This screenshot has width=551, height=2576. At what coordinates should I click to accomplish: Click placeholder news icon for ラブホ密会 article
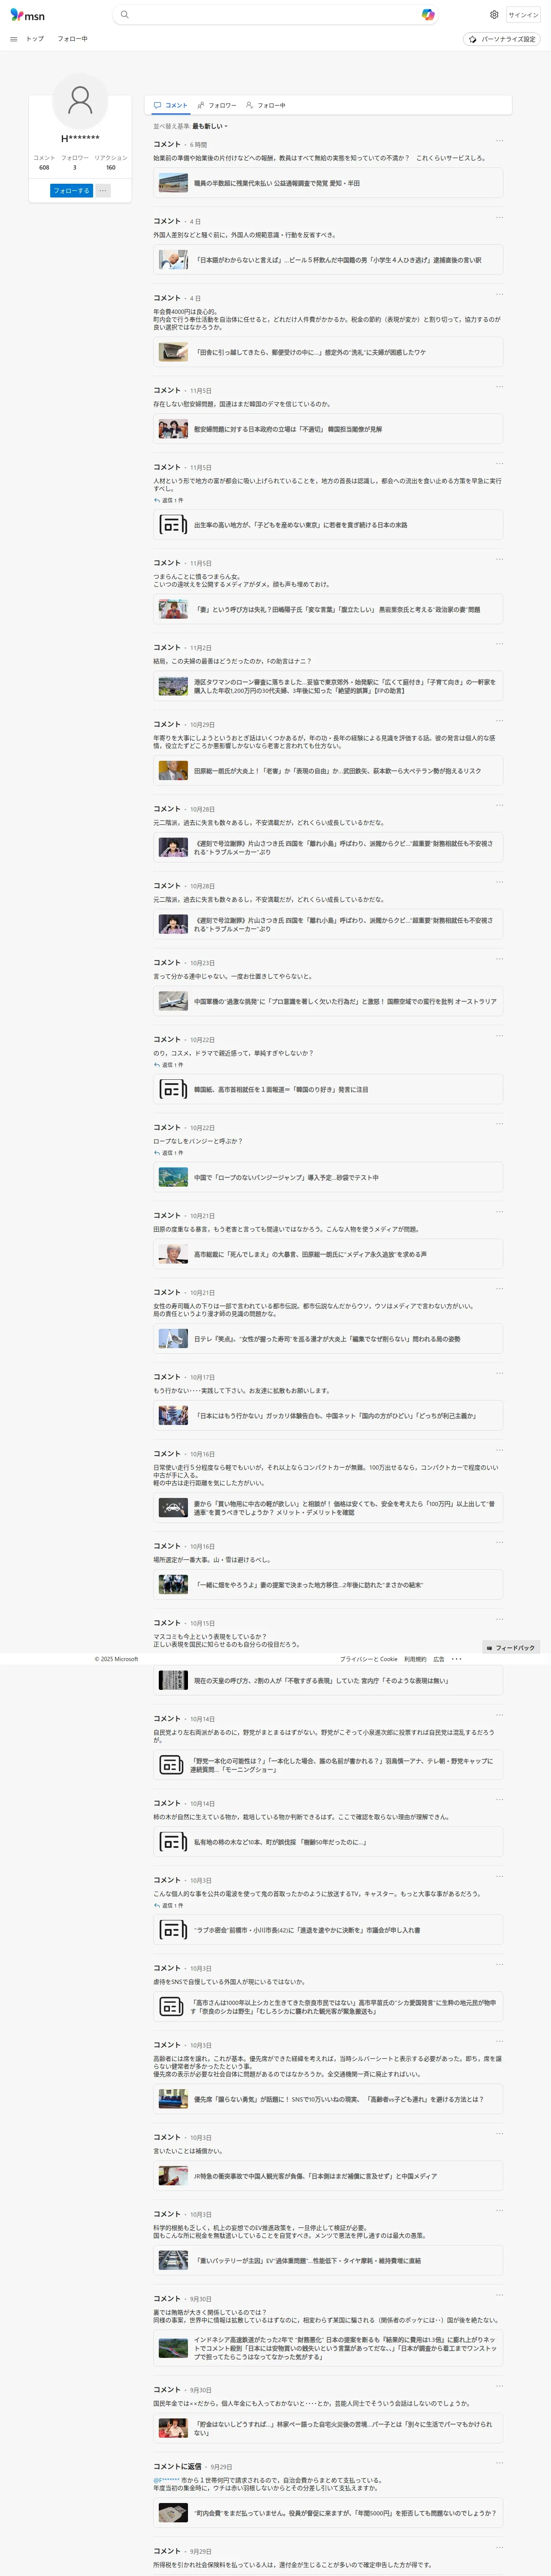pyautogui.click(x=173, y=1930)
